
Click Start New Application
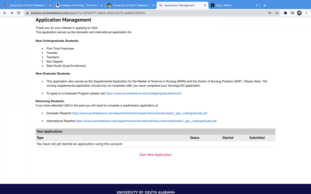click(x=155, y=155)
